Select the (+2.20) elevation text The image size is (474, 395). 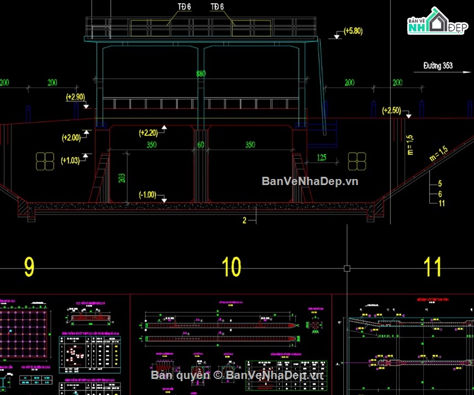point(148,133)
